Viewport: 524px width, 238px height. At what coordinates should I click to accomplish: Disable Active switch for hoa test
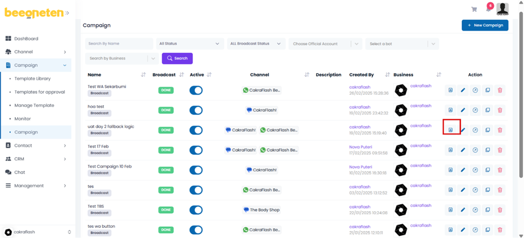tap(196, 110)
